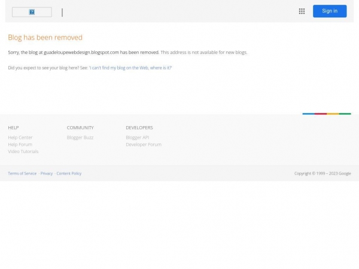Click the multicolored Google stripe bar
Viewport: 359px width, 269px height.
[x=326, y=113]
